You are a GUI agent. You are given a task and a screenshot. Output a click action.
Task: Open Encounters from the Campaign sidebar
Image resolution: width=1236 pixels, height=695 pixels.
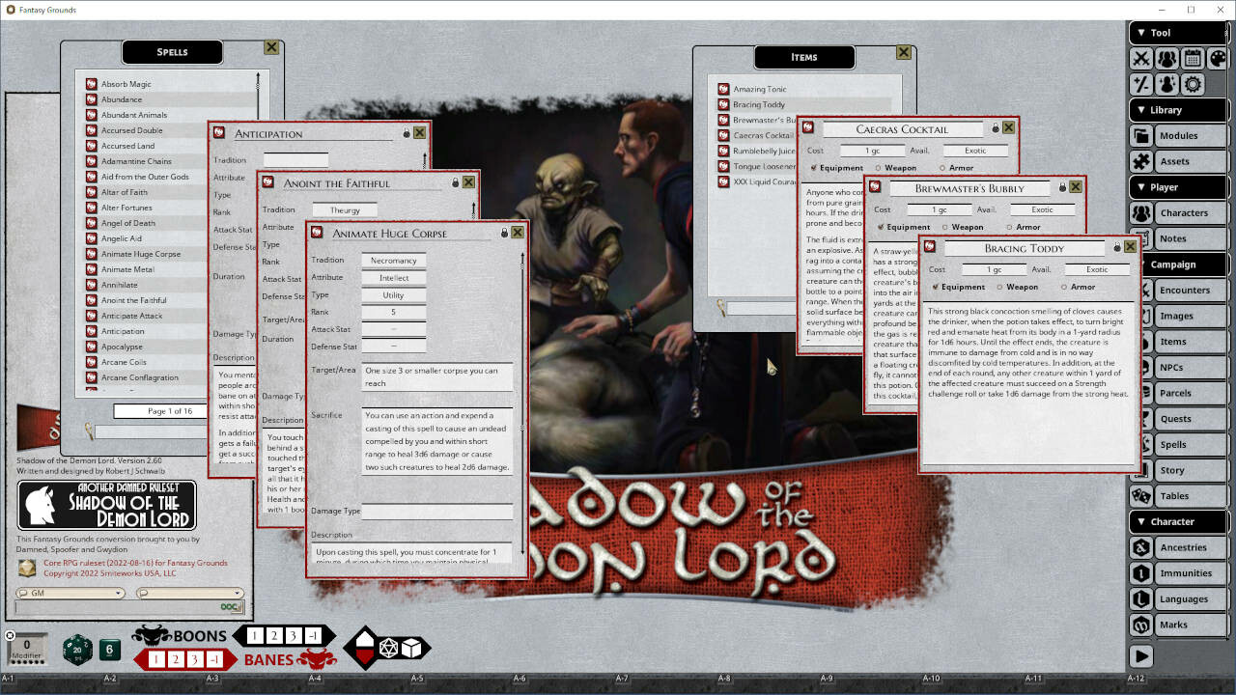click(x=1187, y=290)
